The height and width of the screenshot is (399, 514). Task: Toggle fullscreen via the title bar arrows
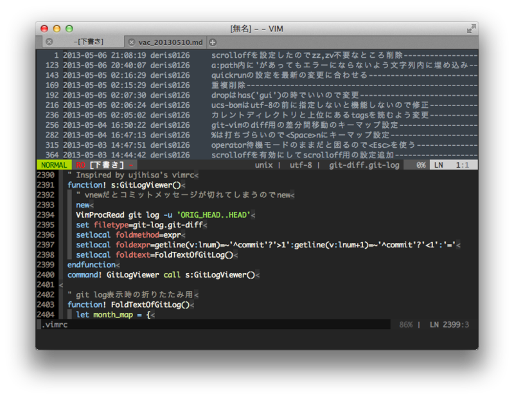pyautogui.click(x=471, y=29)
